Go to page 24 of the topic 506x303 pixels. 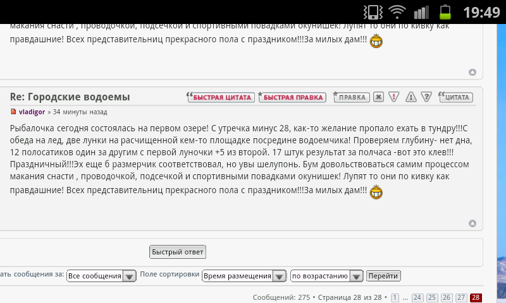[x=417, y=297]
